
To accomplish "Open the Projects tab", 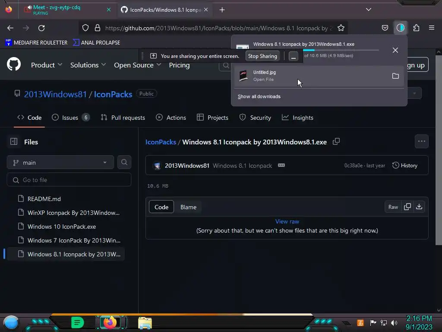I will 212,118.
